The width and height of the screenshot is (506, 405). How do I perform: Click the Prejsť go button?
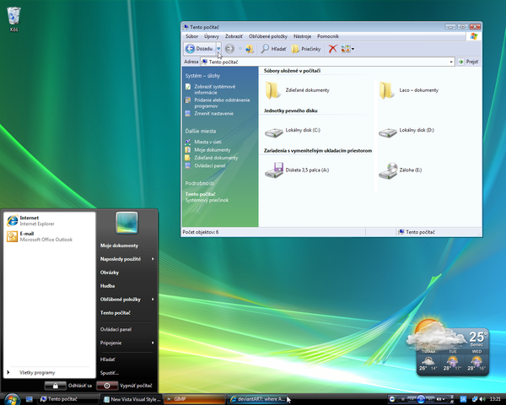tap(468, 62)
